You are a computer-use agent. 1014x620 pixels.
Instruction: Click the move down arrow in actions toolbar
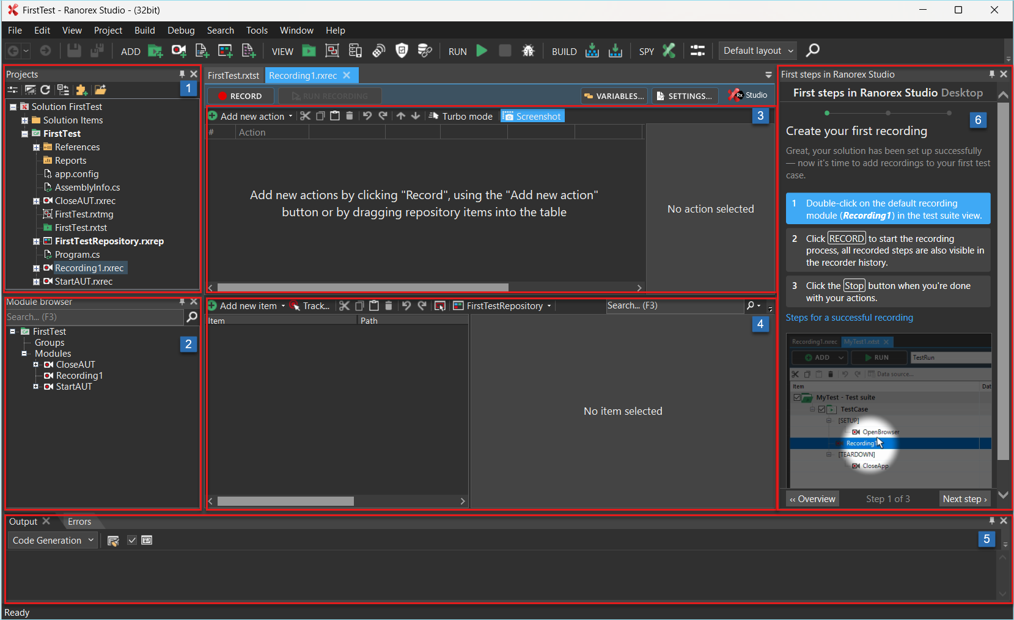416,116
